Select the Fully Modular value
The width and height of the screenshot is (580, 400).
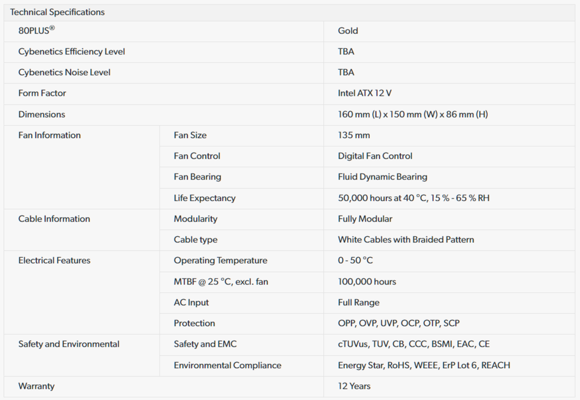coord(365,219)
